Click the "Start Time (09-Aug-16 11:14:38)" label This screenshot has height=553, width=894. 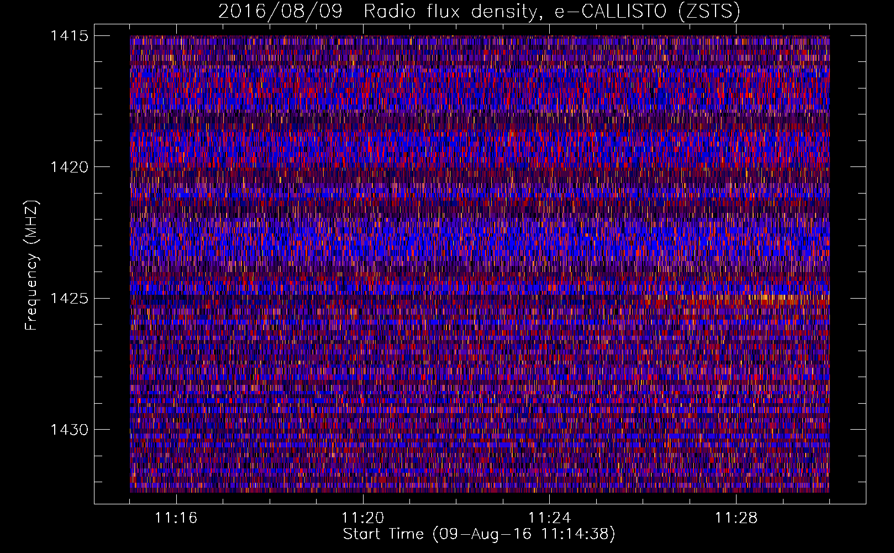479,534
